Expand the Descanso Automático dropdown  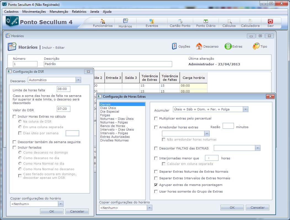tap(78, 80)
